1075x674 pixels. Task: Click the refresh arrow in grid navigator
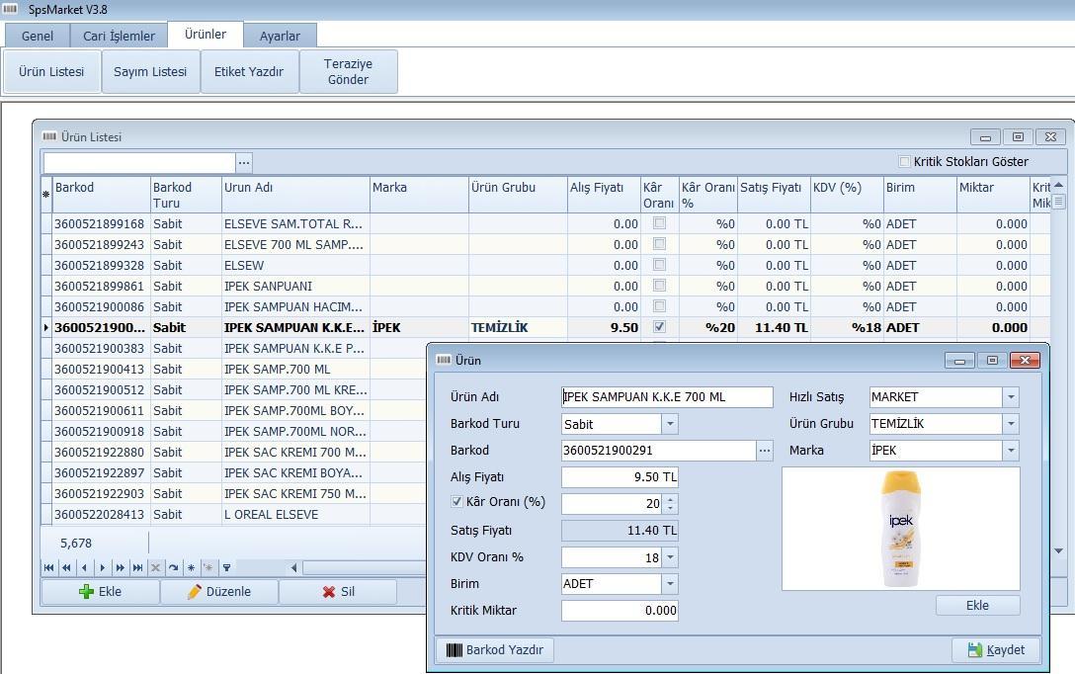tap(174, 567)
